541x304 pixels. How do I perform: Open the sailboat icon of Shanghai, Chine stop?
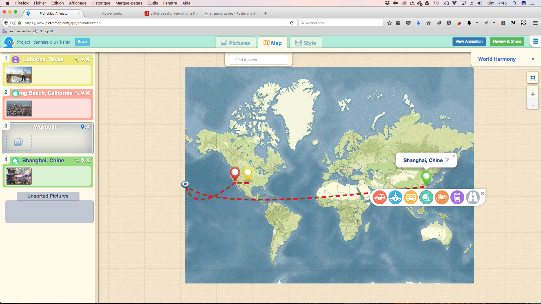15,161
